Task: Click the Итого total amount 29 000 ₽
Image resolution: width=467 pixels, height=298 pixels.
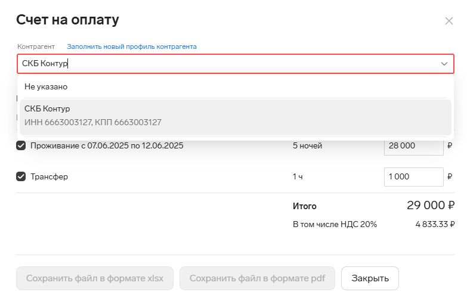Action: 431,206
